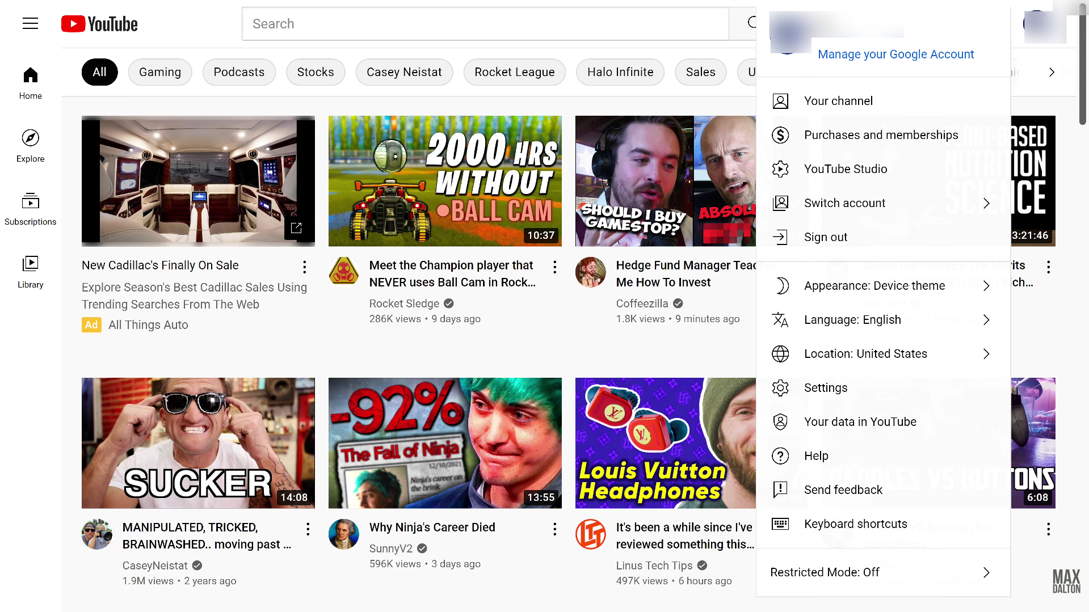The height and width of the screenshot is (612, 1089).
Task: Open Library in the sidebar
Action: point(31,272)
